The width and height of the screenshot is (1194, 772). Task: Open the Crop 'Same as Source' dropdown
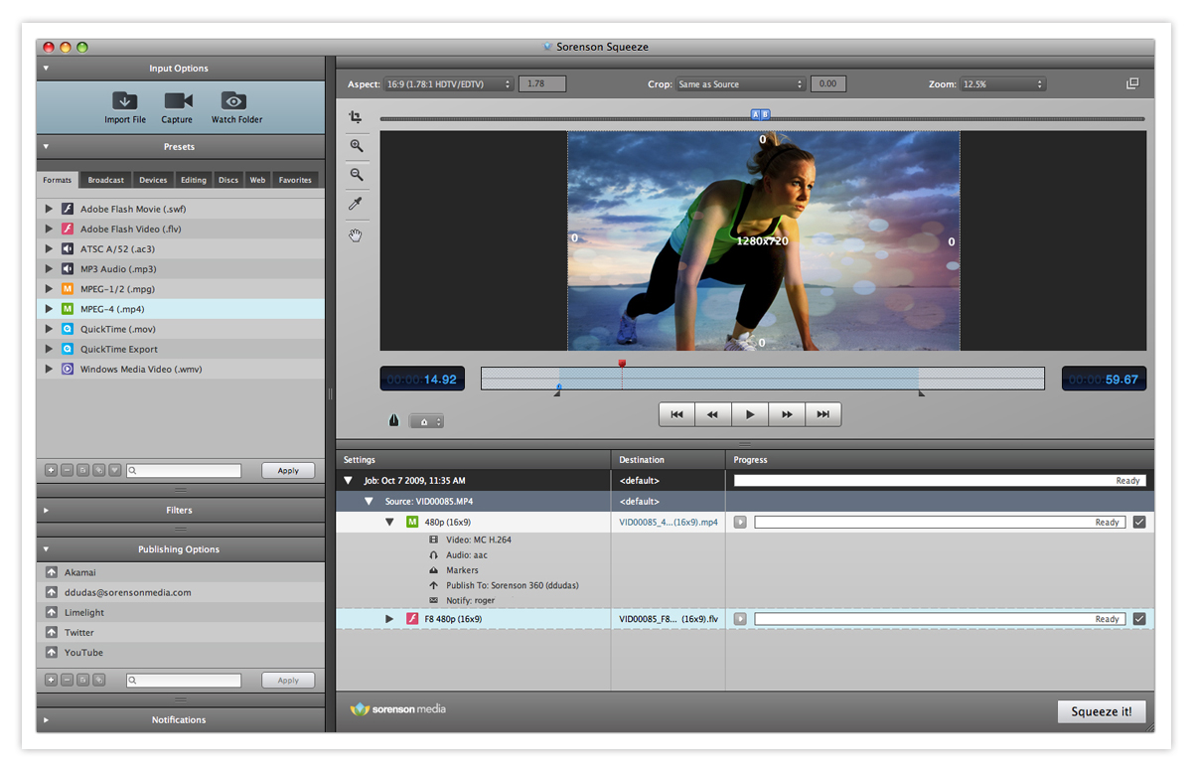pos(740,84)
